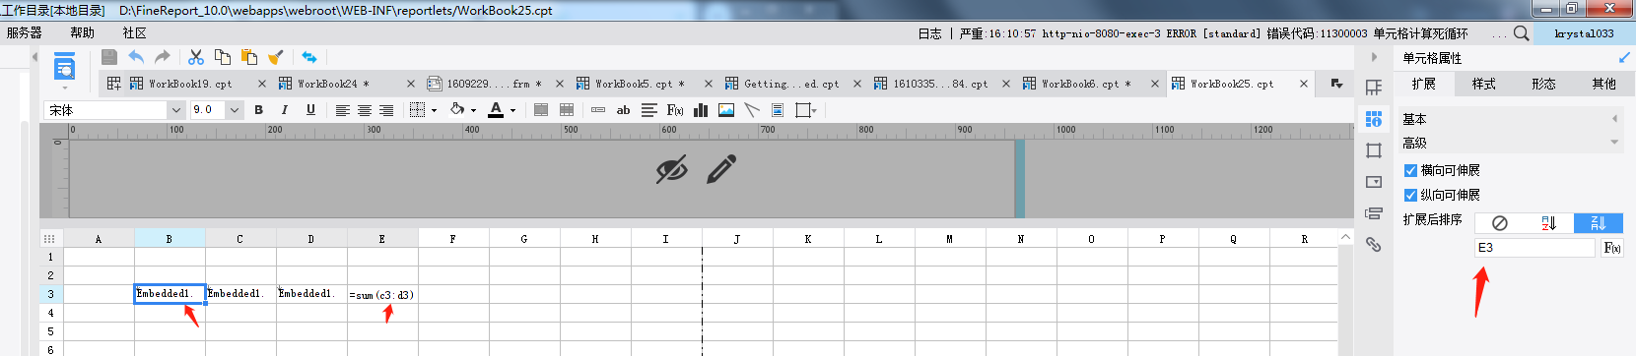Click the blue preview report icon

pyautogui.click(x=64, y=68)
